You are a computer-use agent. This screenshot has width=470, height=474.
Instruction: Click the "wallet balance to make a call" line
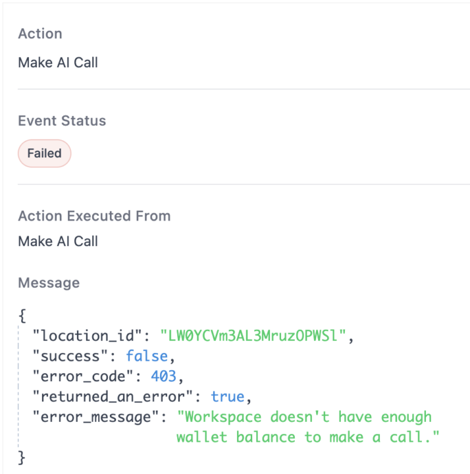(x=307, y=437)
